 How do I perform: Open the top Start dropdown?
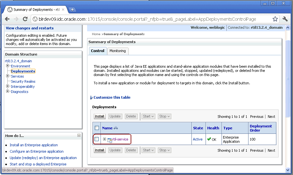pyautogui.click(x=148, y=116)
